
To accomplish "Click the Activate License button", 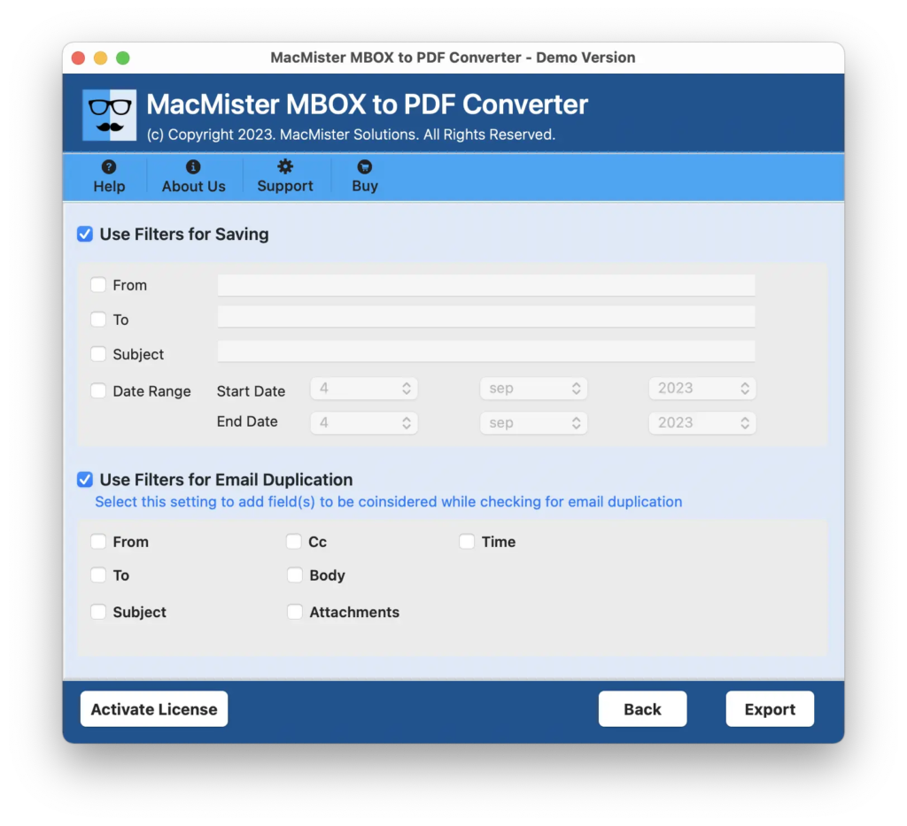I will [x=154, y=709].
